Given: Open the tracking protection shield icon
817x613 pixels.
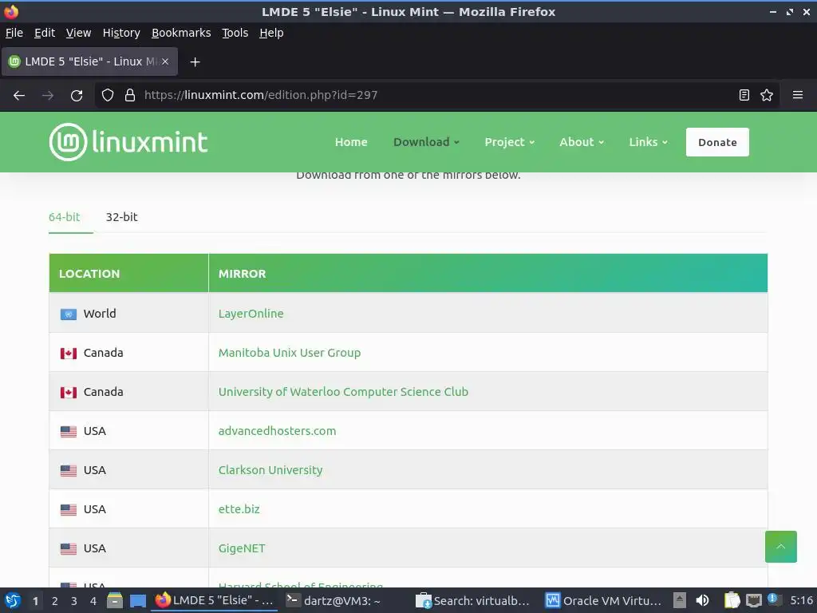Looking at the screenshot, I should click(108, 96).
